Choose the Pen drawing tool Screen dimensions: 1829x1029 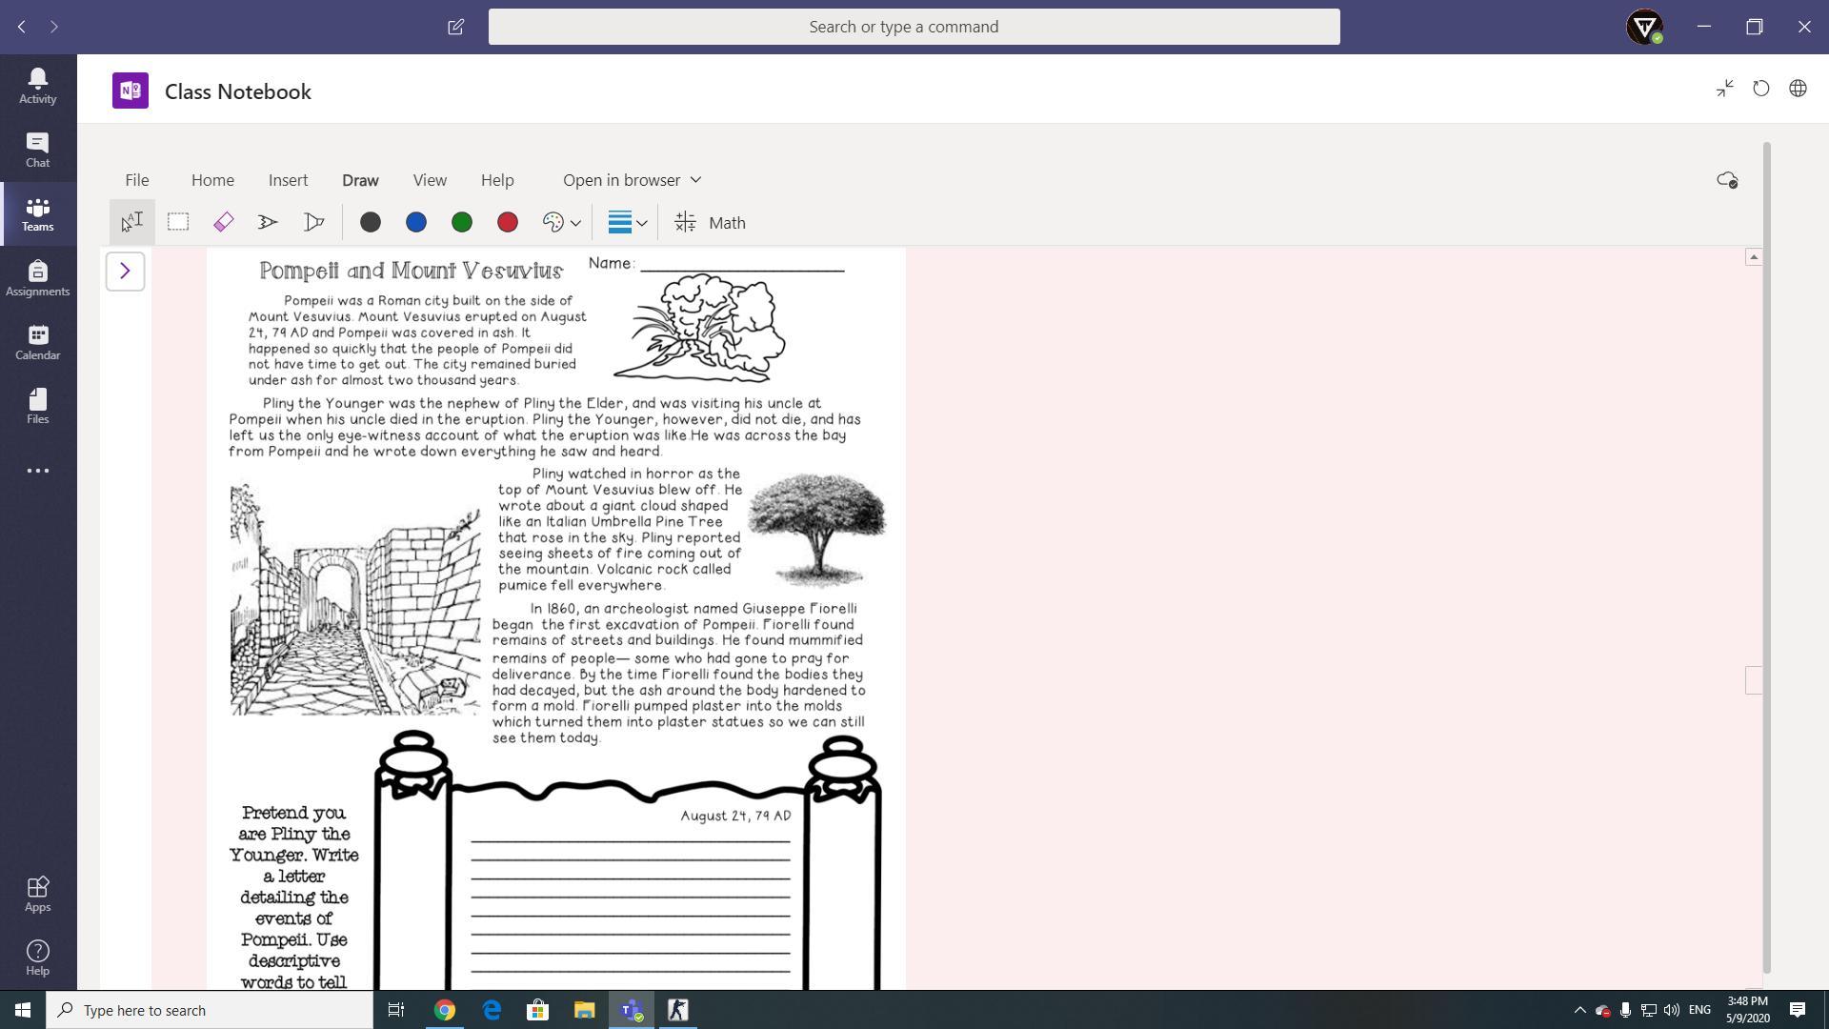(x=268, y=222)
